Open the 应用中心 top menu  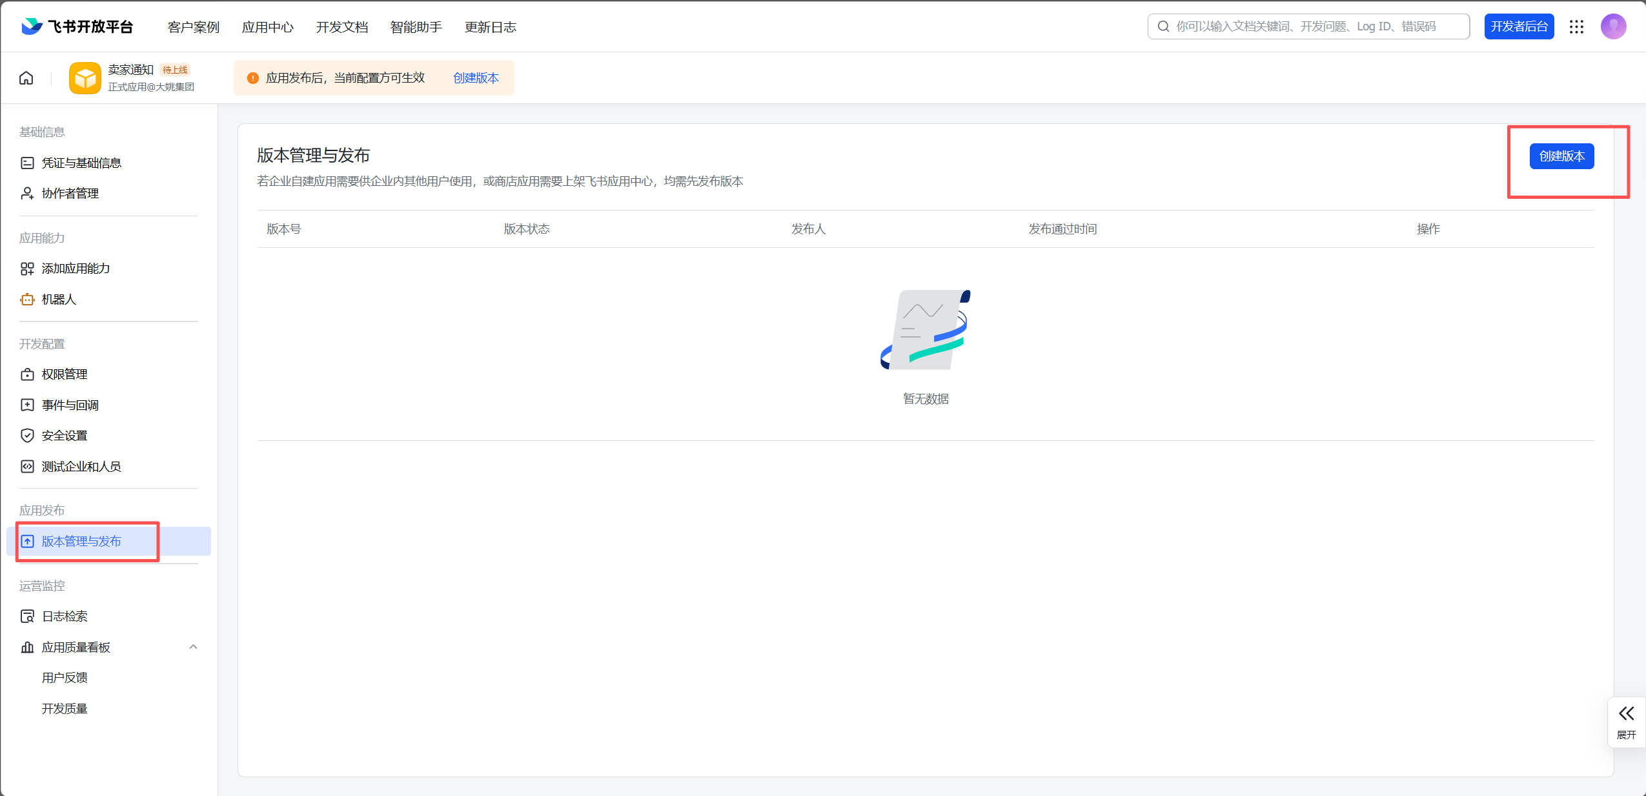coord(268,27)
